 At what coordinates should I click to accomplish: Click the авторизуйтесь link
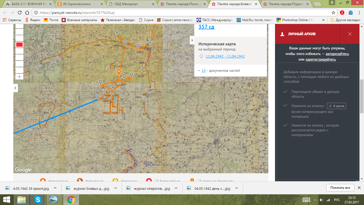[x=337, y=54]
